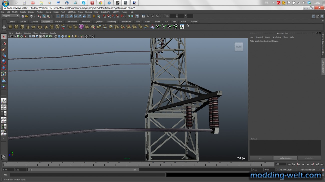The width and height of the screenshot is (325, 182).
Task: Open the Normals menu
Action: (88, 12)
